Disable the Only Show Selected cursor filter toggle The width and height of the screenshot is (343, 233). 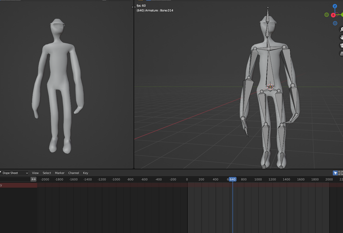point(336,173)
